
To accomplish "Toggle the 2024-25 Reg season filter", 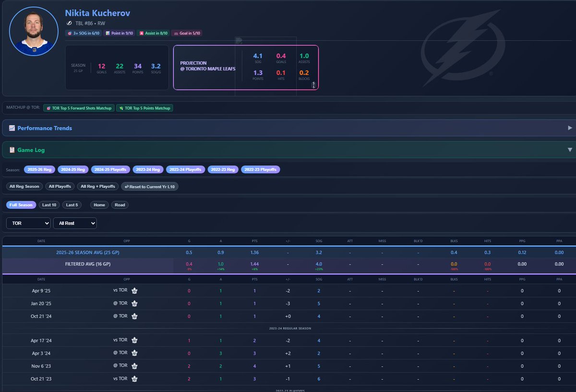I will point(73,169).
